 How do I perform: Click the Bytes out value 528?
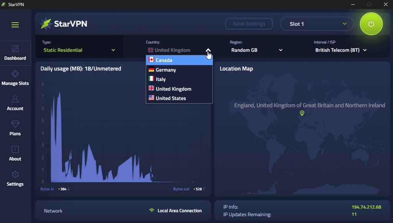[x=198, y=189]
